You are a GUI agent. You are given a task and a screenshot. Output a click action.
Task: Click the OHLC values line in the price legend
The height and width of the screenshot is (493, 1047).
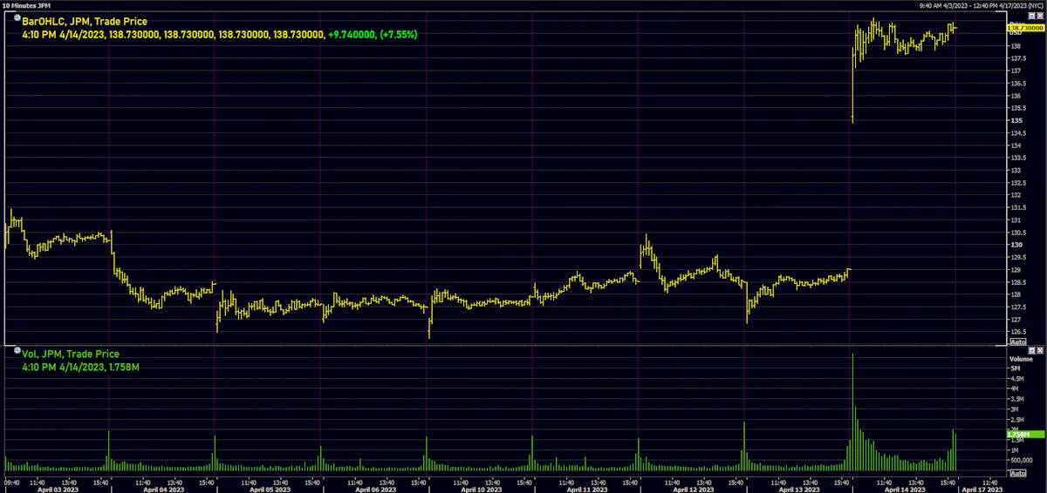(220, 35)
